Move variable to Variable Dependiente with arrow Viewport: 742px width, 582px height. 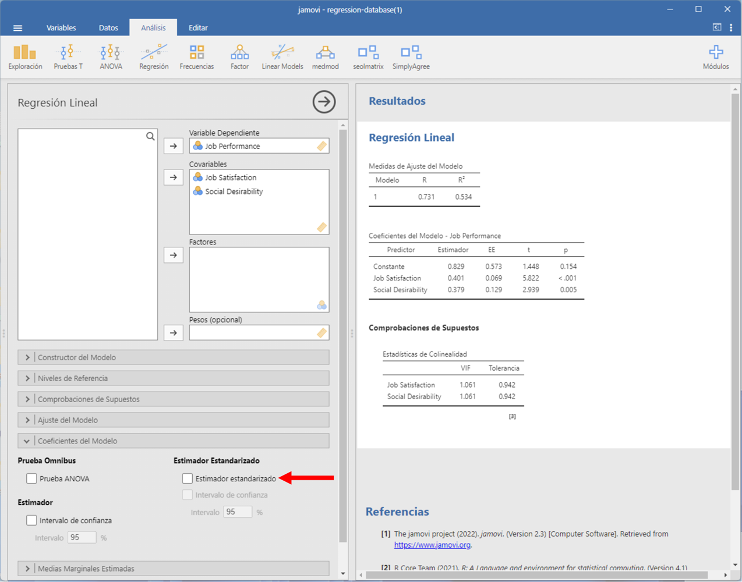coord(174,146)
